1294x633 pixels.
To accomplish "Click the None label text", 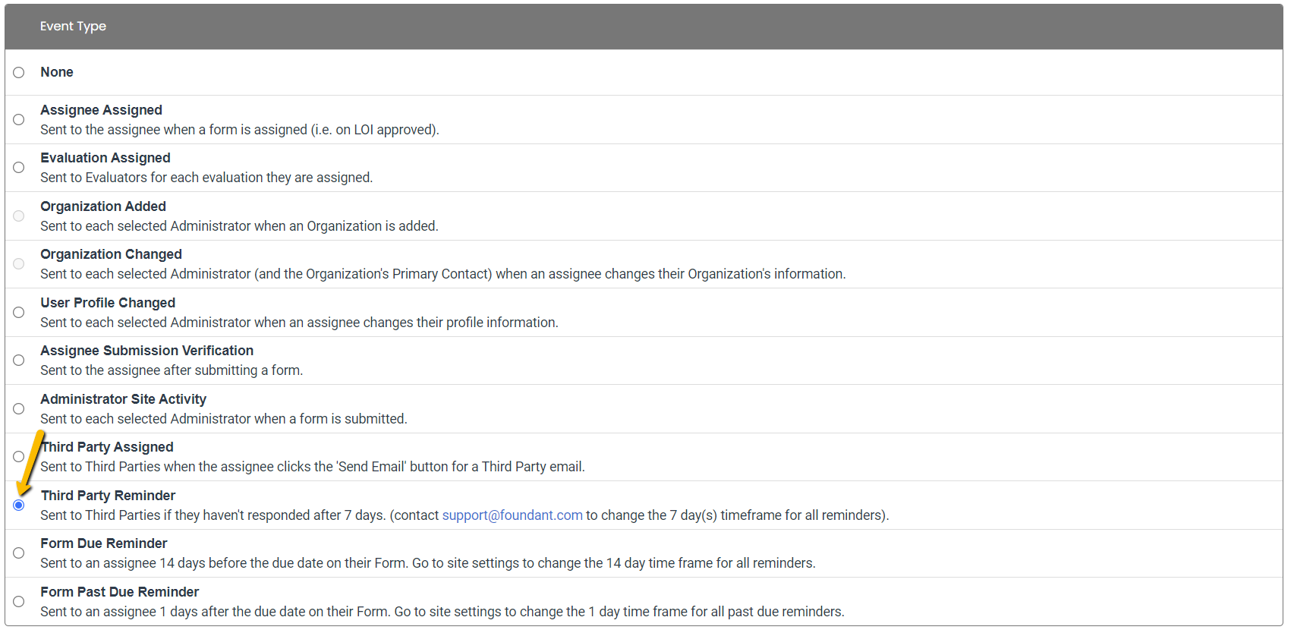I will click(57, 72).
